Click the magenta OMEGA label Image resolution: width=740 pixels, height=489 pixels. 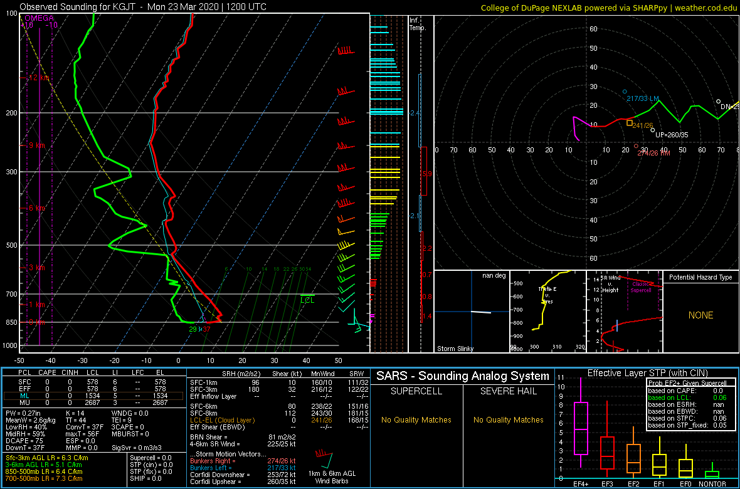tap(39, 18)
